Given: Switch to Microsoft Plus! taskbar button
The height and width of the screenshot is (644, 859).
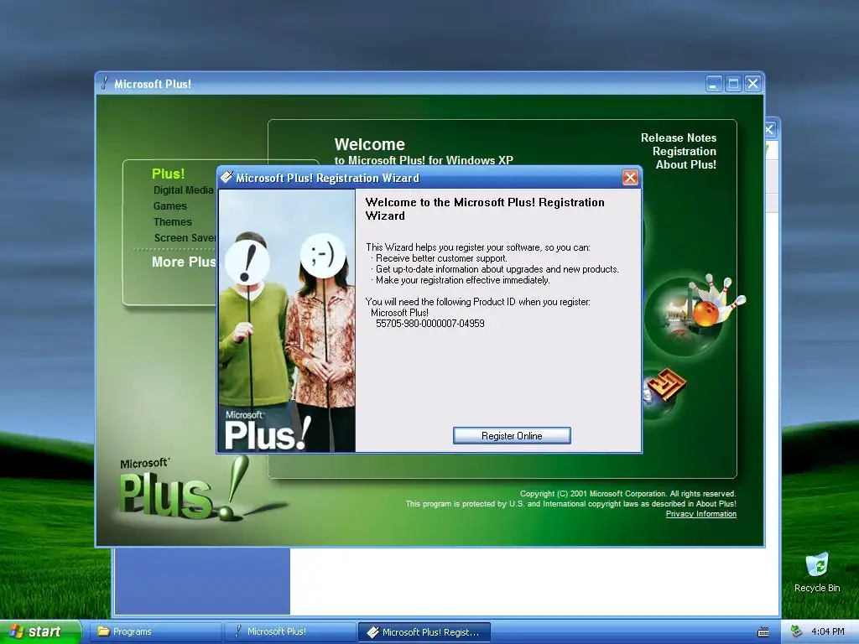Looking at the screenshot, I should [290, 631].
